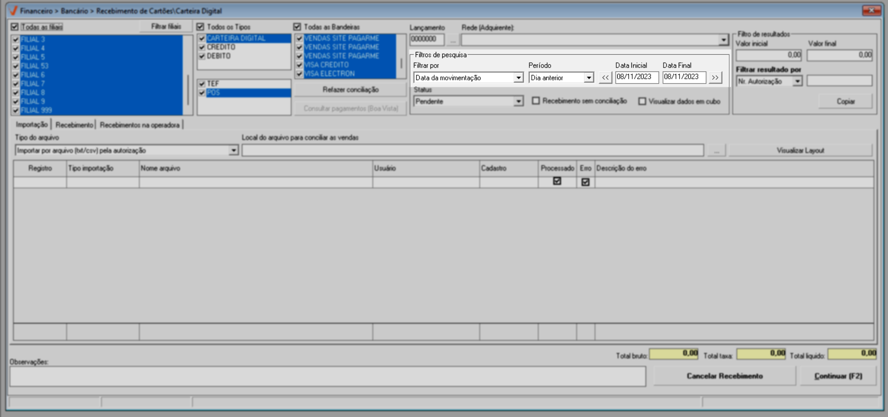Open the Recebimentos na operadora tab
The image size is (888, 417).
(139, 125)
